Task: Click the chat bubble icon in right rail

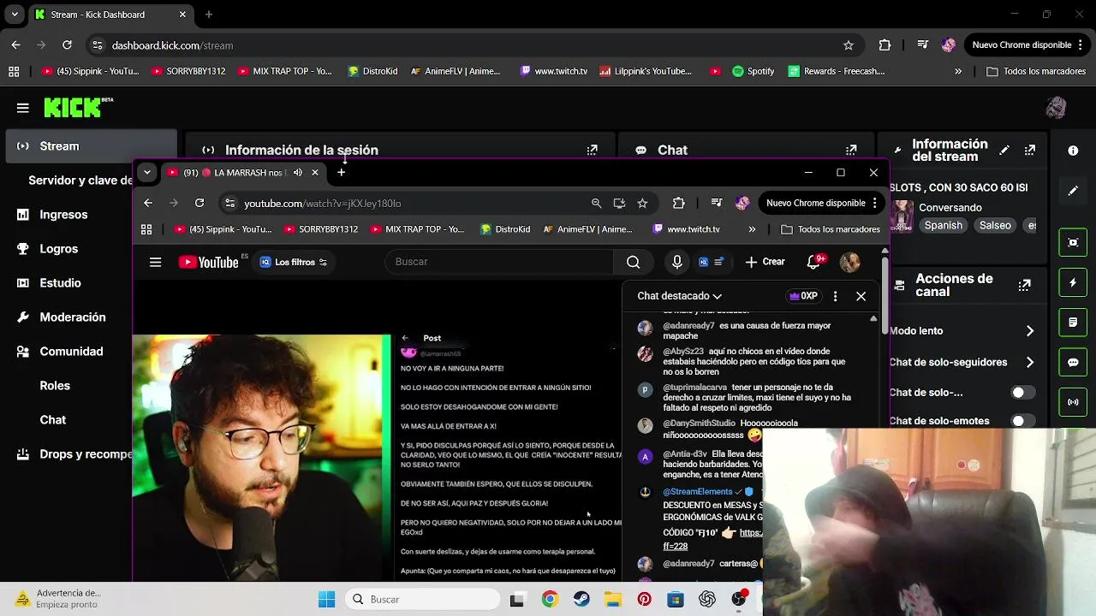Action: 1073,362
